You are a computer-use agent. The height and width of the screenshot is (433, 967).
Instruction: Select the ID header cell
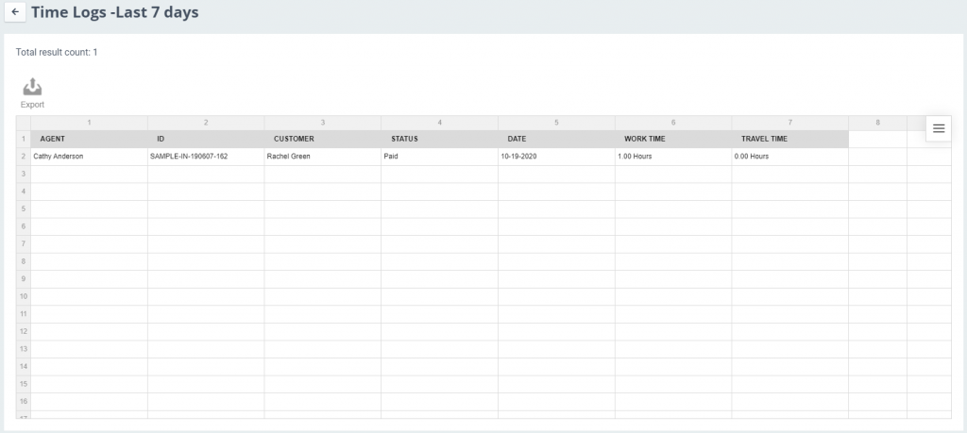point(206,140)
